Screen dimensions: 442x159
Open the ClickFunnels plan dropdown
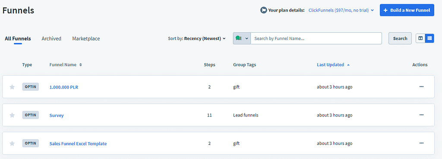tap(341, 10)
